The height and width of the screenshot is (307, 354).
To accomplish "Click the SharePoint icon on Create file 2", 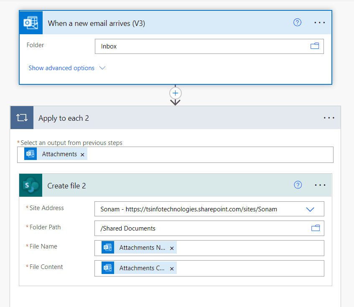I will 31,185.
